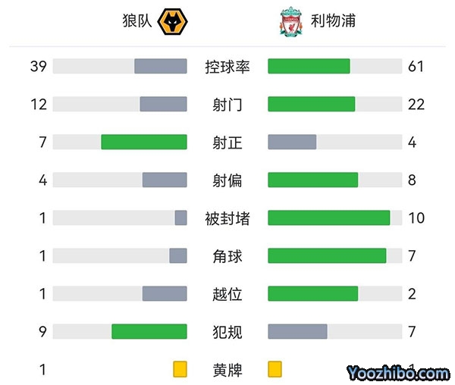Open the Yoozhibo.com watermark link
The width and height of the screenshot is (455, 385).
pos(398,373)
